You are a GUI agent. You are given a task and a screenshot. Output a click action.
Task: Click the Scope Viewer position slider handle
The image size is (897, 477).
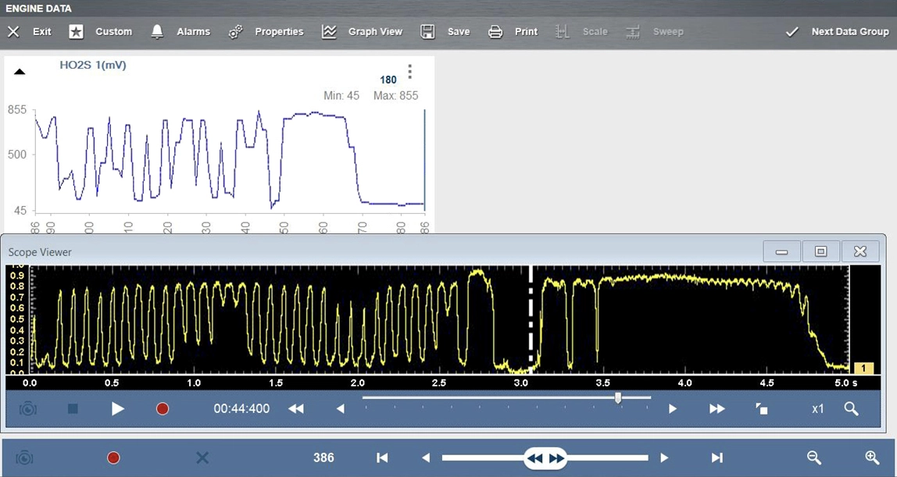pyautogui.click(x=618, y=398)
